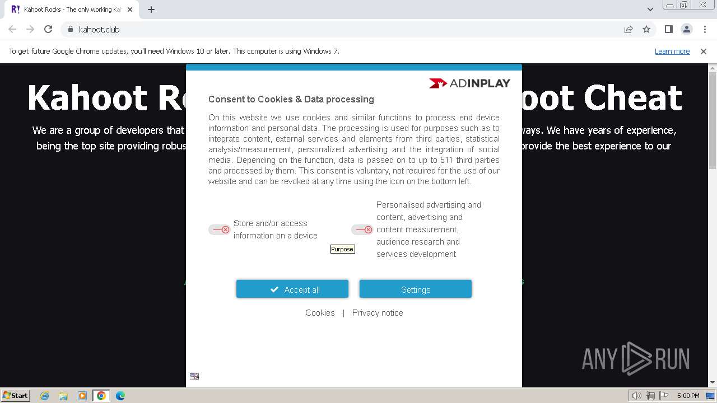The image size is (717, 403).
Task: Switch to Chrome taskbar icon
Action: tap(101, 396)
